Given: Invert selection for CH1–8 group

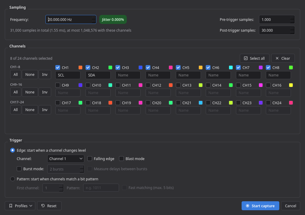Looking at the screenshot, I should (x=45, y=75).
